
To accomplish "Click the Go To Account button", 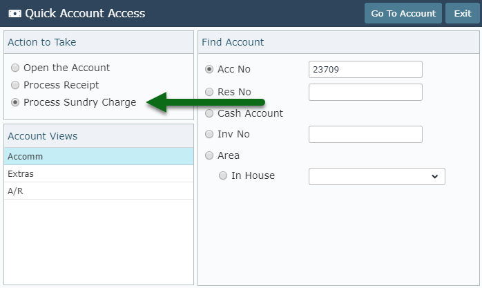I will [403, 13].
